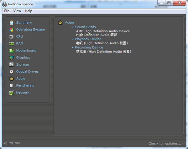Click the Summary clipboard icon in sidebar

pos(11,23)
